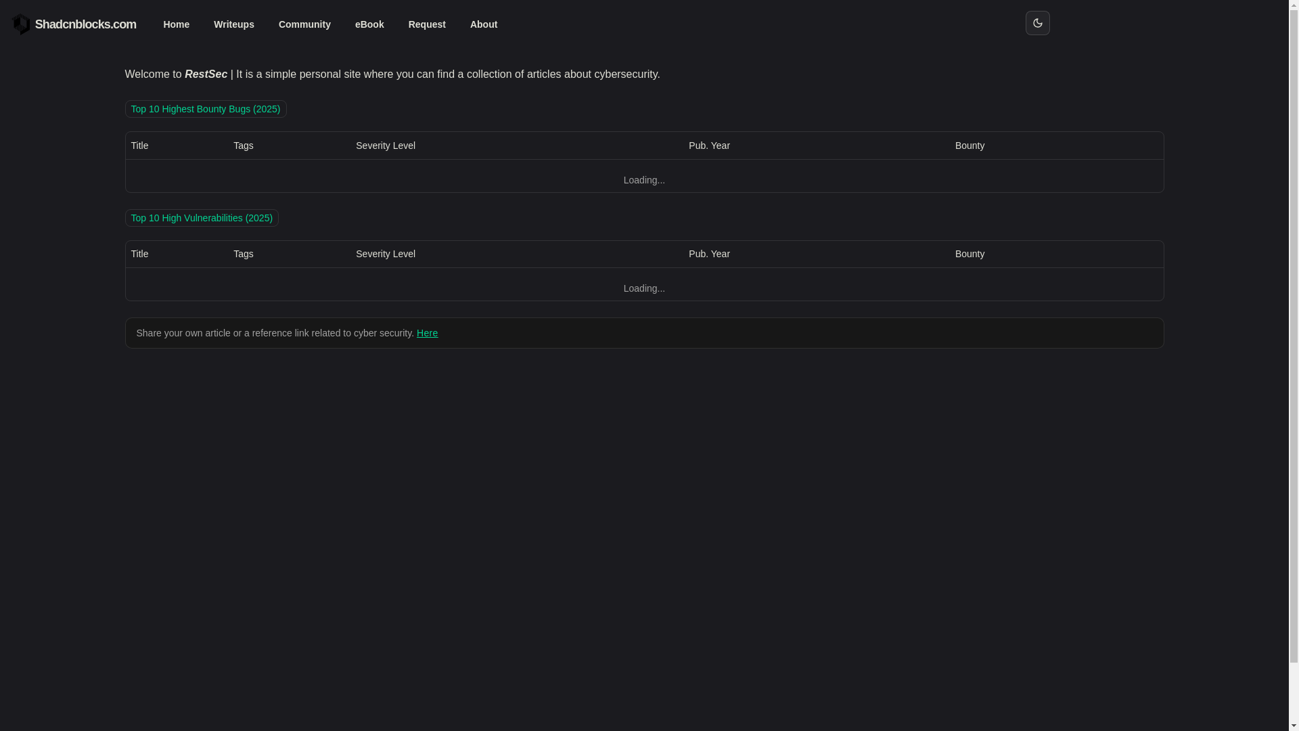Open the Request menu item
Image resolution: width=1299 pixels, height=731 pixels.
(x=427, y=24)
